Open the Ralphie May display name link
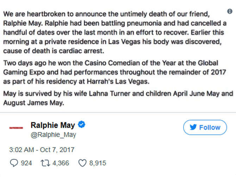The height and width of the screenshot is (183, 236). tap(53, 125)
